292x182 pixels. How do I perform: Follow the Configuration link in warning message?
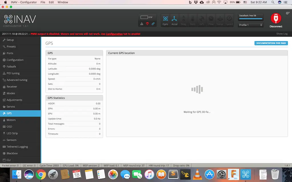114,34
